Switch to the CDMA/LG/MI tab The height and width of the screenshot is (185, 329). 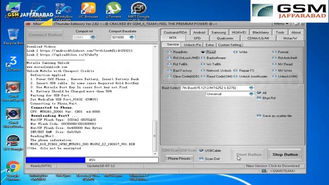click(x=258, y=38)
